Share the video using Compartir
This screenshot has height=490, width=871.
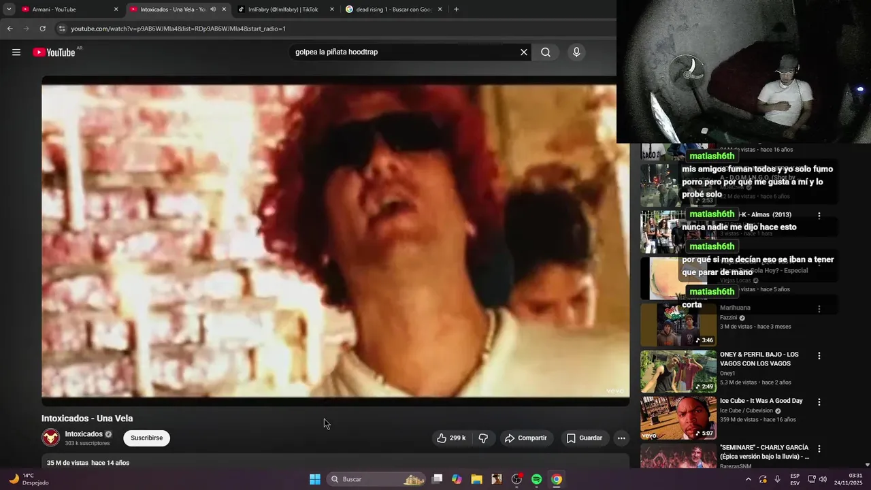click(x=525, y=438)
